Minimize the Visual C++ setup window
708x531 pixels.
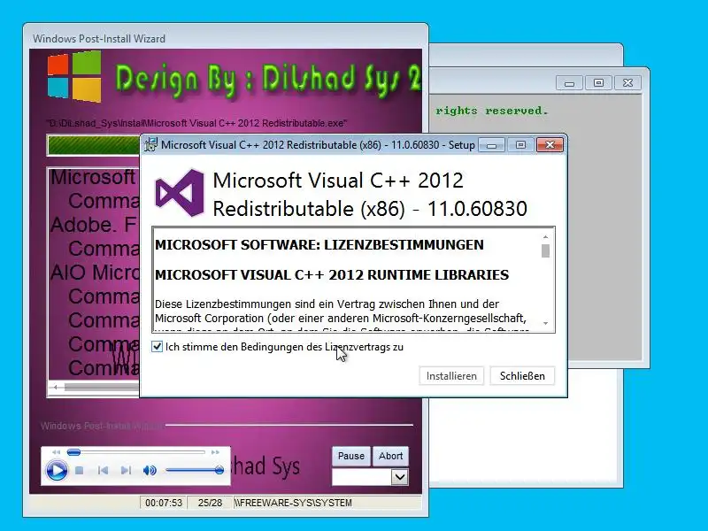pyautogui.click(x=492, y=145)
